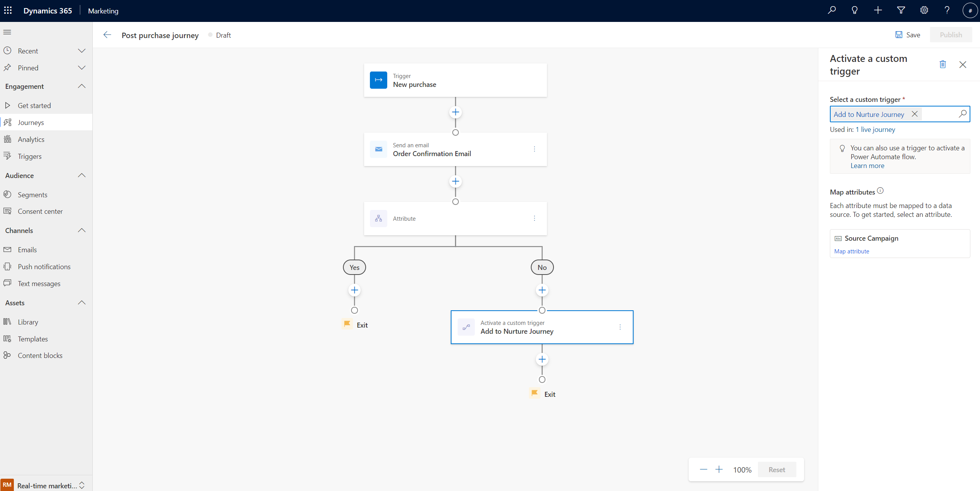Screen dimensions: 980x491
Task: Click the Publish button
Action: 950,35
